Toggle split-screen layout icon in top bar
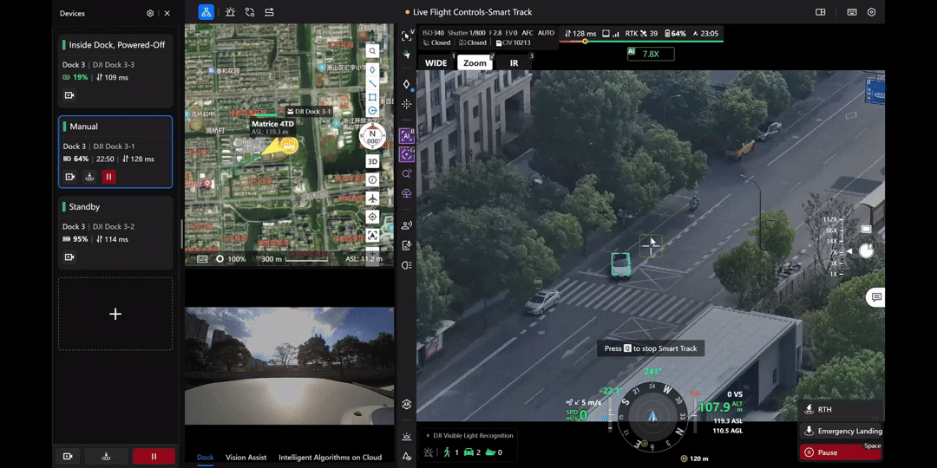Screen dimensions: 937x468 point(821,12)
